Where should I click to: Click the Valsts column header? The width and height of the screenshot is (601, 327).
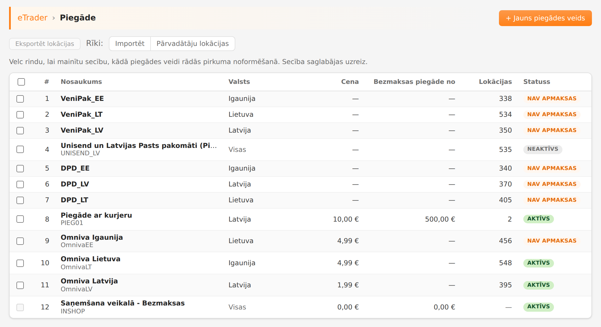point(239,82)
